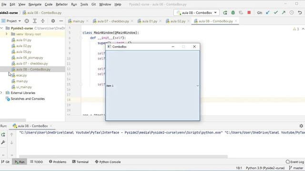Open Run panel settings gear

[x=301, y=126]
